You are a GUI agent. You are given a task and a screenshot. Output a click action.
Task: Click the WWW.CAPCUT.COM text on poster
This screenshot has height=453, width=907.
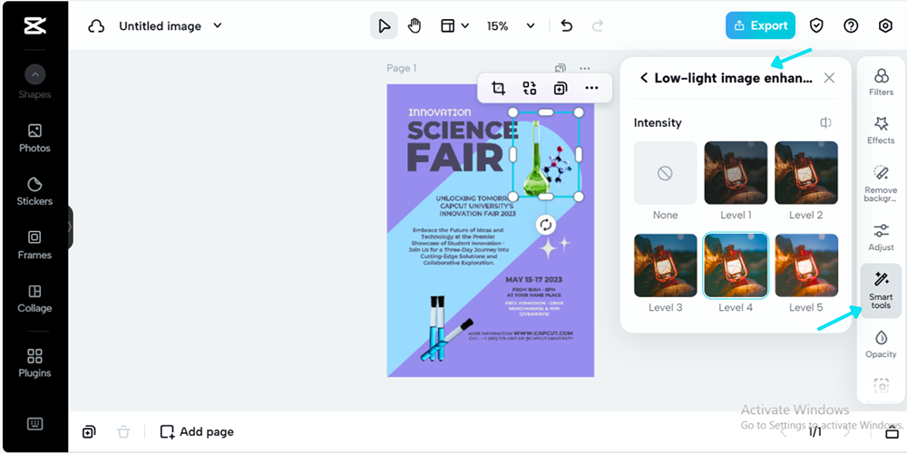542,333
